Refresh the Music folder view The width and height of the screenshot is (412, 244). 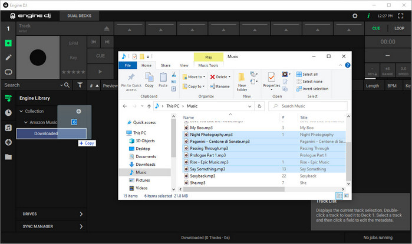[259, 106]
